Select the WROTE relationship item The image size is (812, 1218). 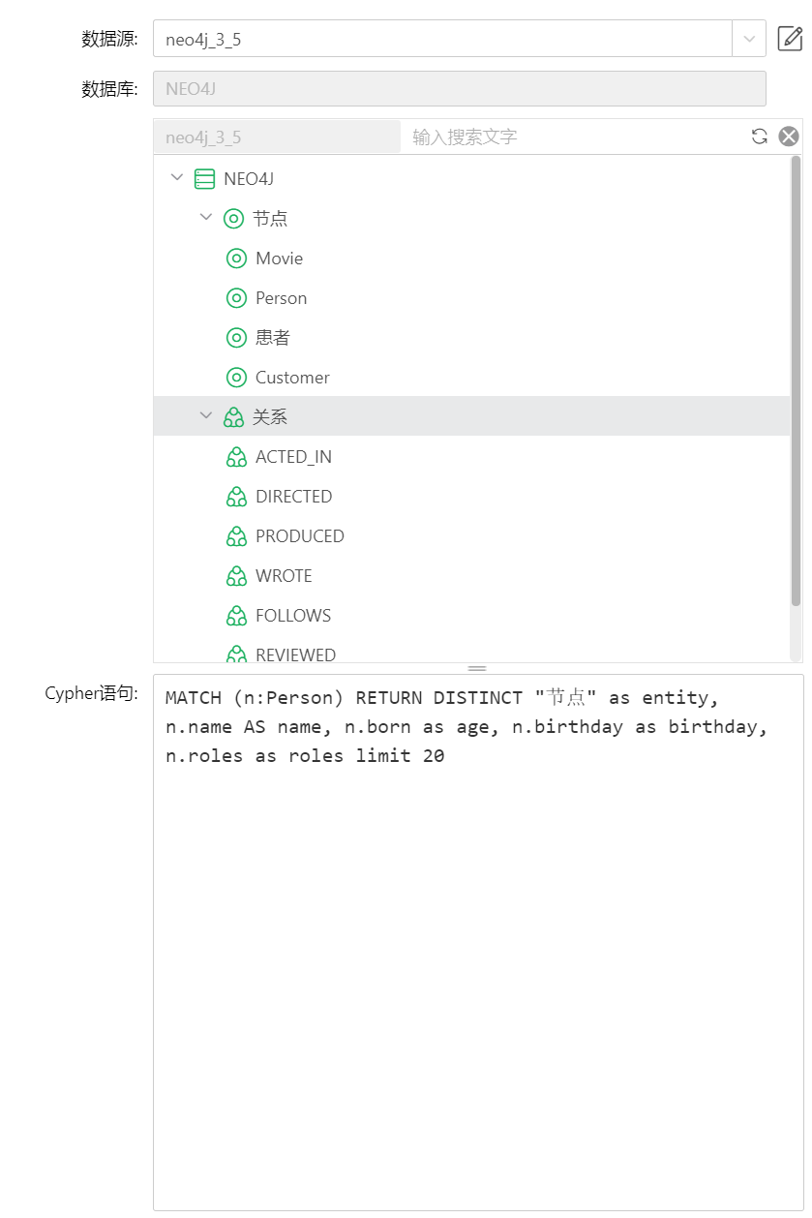284,576
